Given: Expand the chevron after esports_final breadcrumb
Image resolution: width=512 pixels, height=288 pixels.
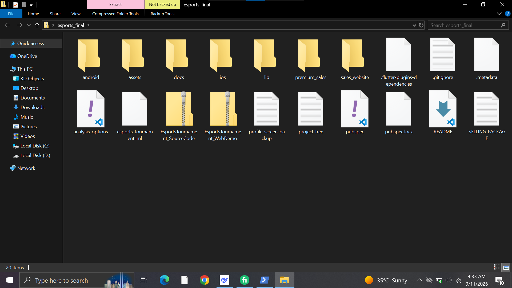Looking at the screenshot, I should [x=88, y=25].
